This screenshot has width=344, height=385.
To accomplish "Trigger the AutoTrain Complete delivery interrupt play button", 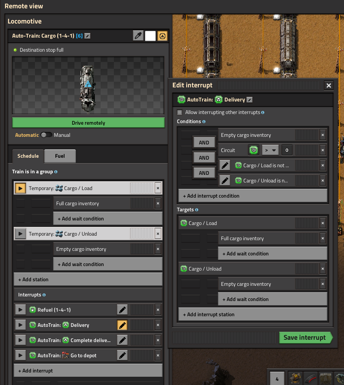I will [20, 340].
